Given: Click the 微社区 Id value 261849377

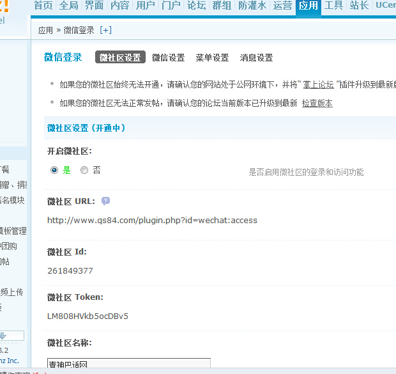Looking at the screenshot, I should tap(70, 271).
